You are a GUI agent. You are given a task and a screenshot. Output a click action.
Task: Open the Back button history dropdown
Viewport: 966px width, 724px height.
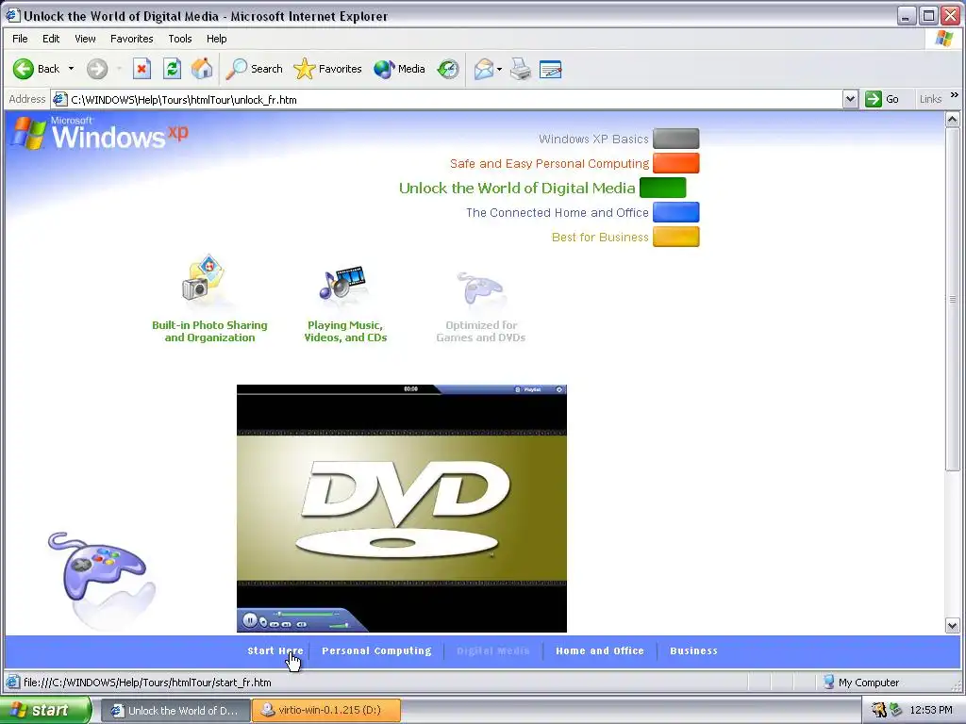71,68
